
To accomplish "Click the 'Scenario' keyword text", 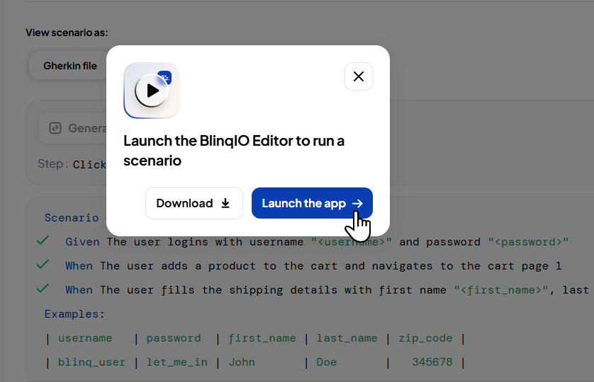I will (x=72, y=218).
